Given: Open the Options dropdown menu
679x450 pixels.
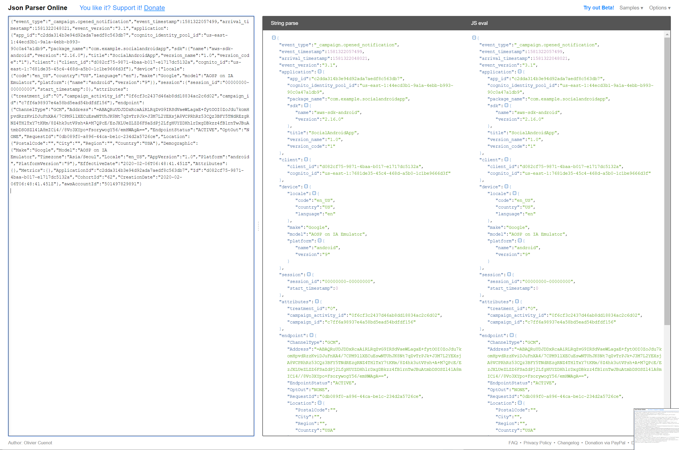Looking at the screenshot, I should point(660,8).
